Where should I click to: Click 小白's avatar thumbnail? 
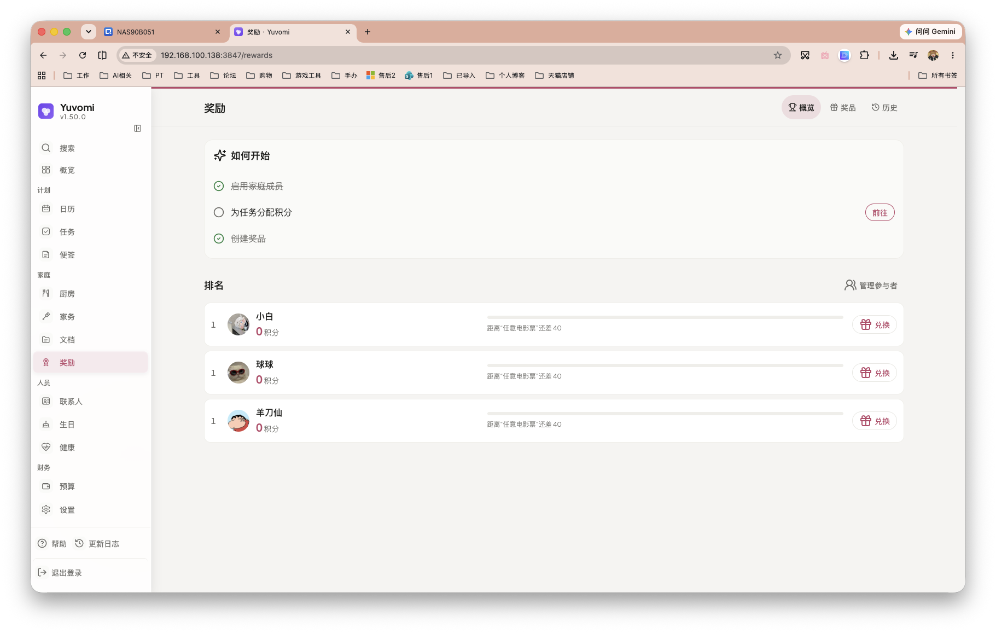tap(238, 324)
